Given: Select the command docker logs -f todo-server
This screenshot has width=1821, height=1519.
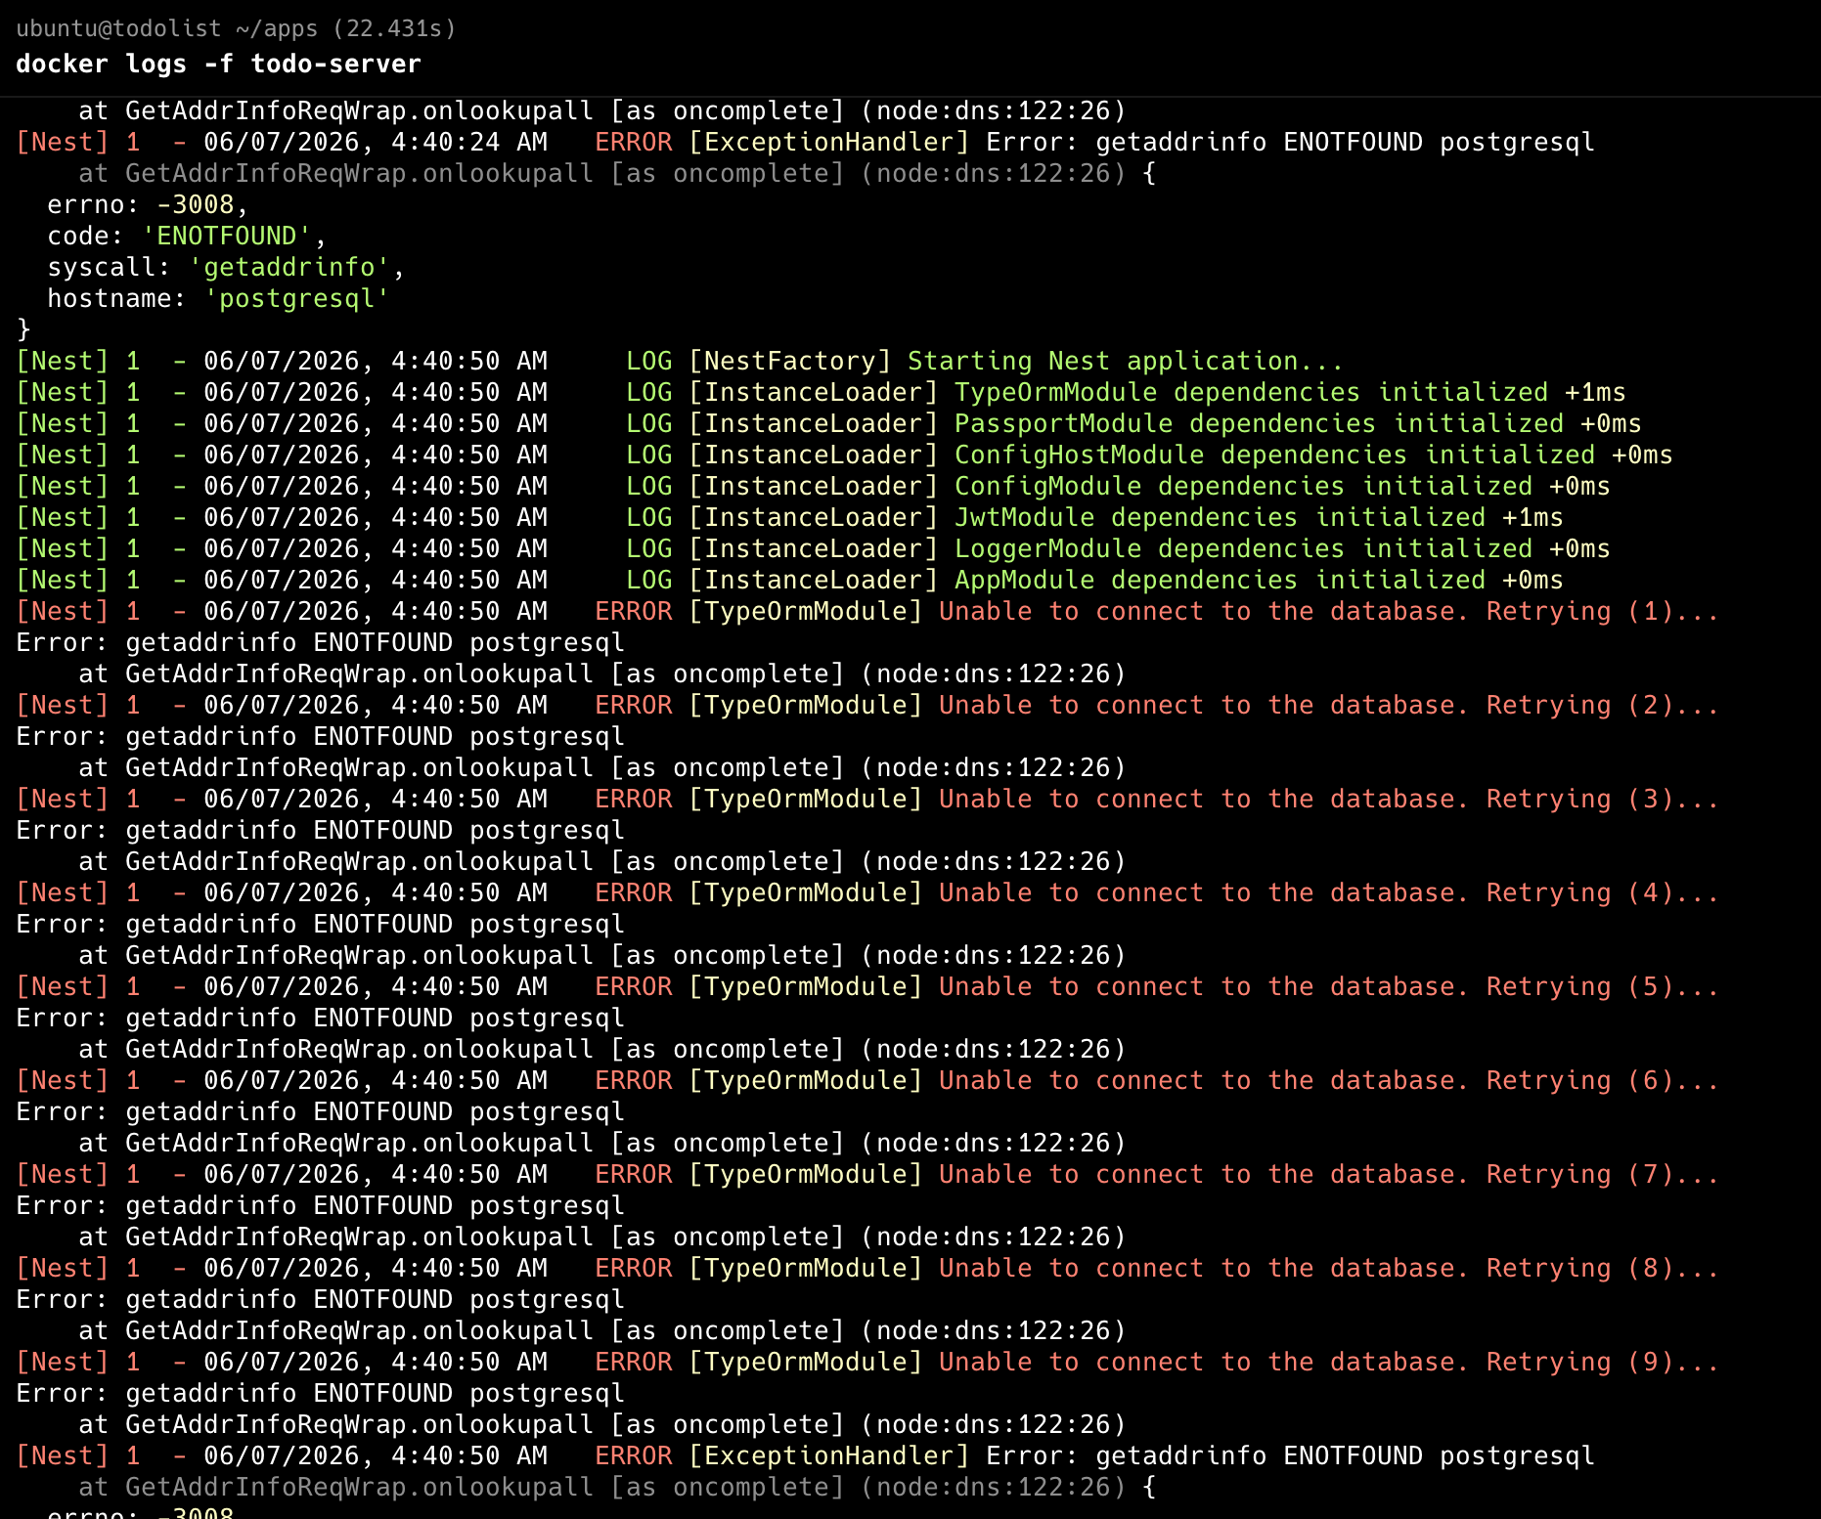Looking at the screenshot, I should click(x=219, y=64).
